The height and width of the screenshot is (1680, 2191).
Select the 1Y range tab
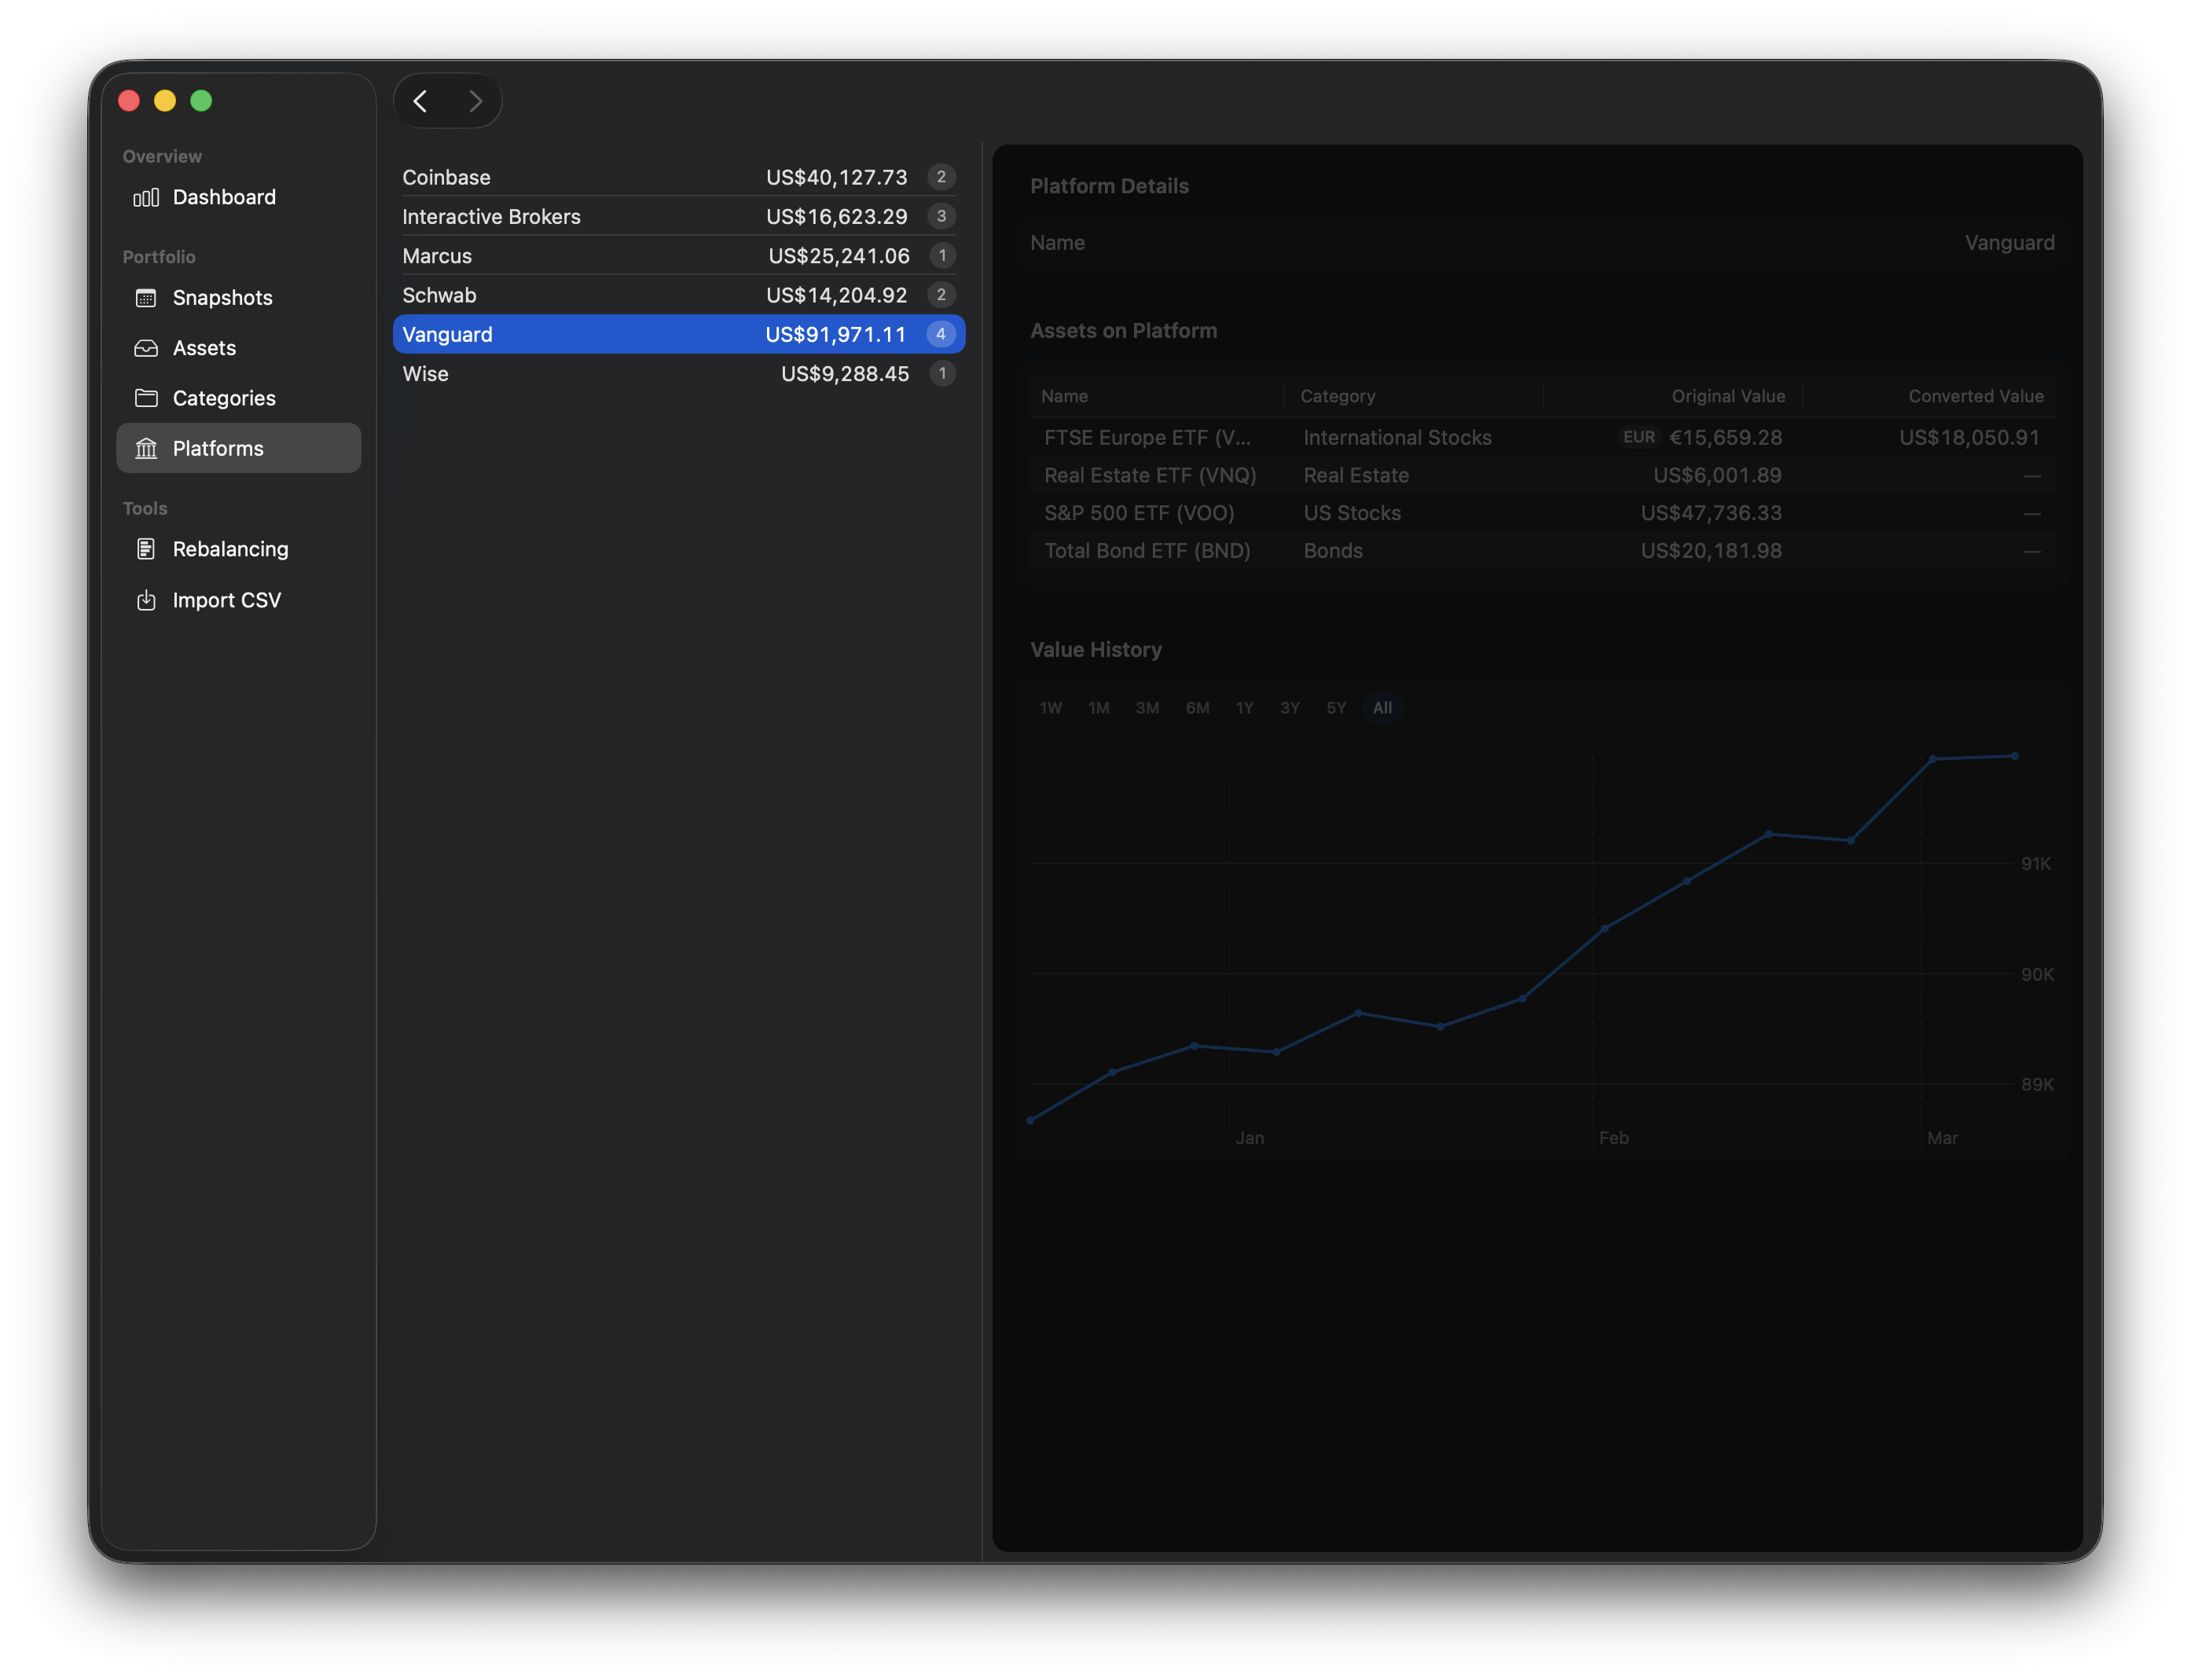click(x=1245, y=707)
